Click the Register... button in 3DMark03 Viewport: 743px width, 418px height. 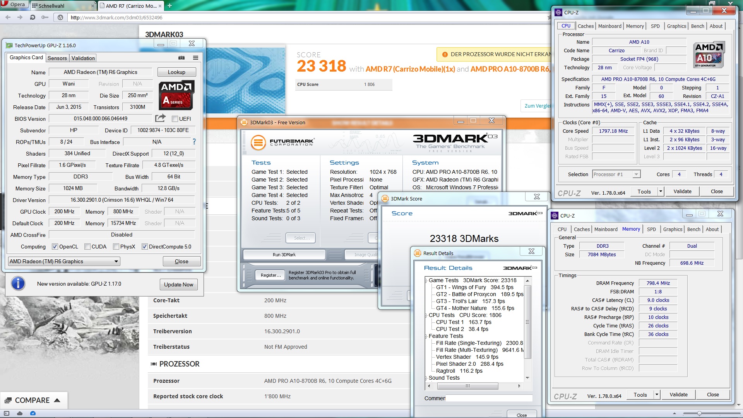270,275
